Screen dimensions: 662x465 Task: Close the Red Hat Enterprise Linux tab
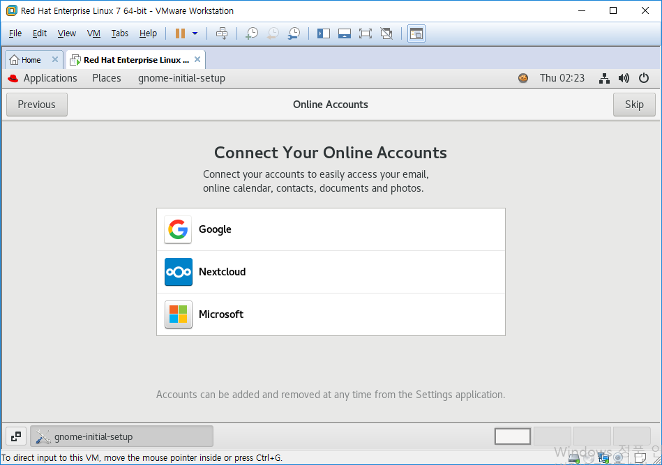pos(197,59)
